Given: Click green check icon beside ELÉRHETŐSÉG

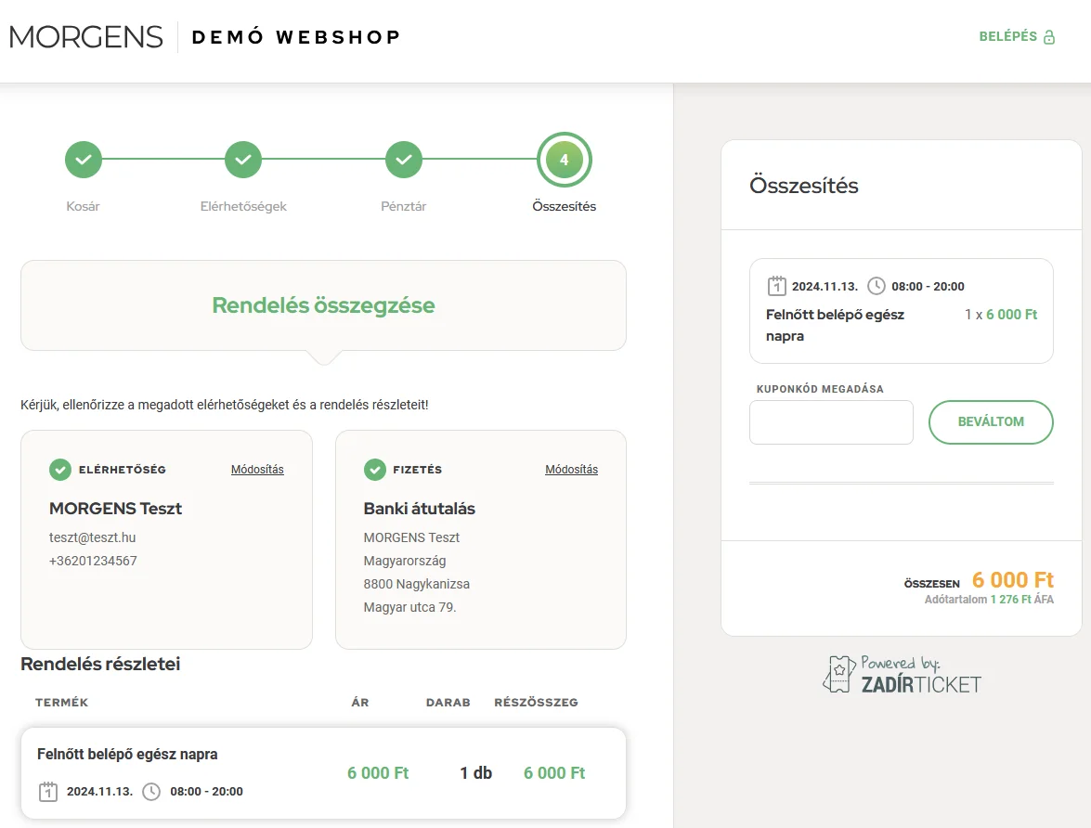Looking at the screenshot, I should (60, 470).
